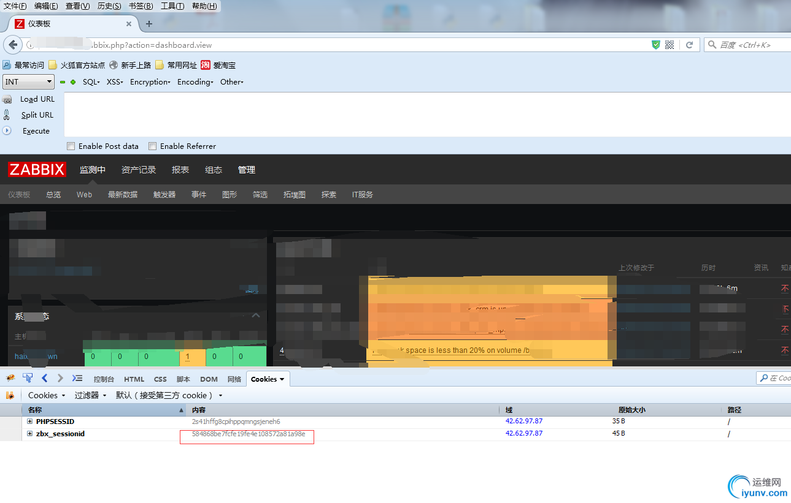Open the Encoding dropdown menu
Screen dimensions: 791x503
coord(195,82)
